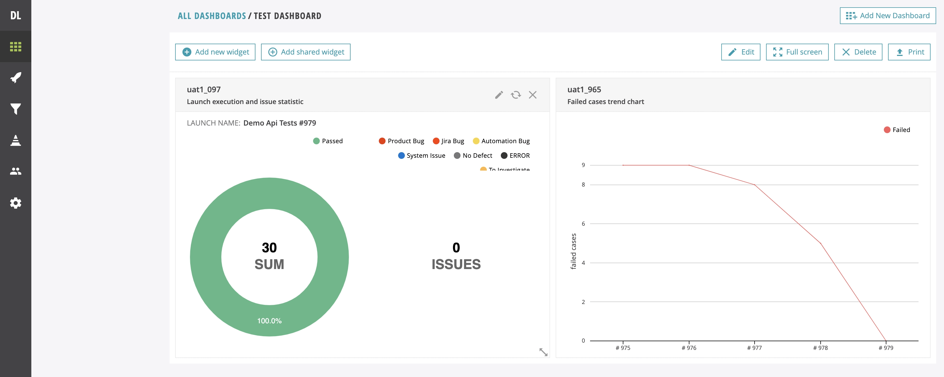The image size is (944, 377).
Task: Select the filter funnel icon in sidebar
Action: point(16,109)
